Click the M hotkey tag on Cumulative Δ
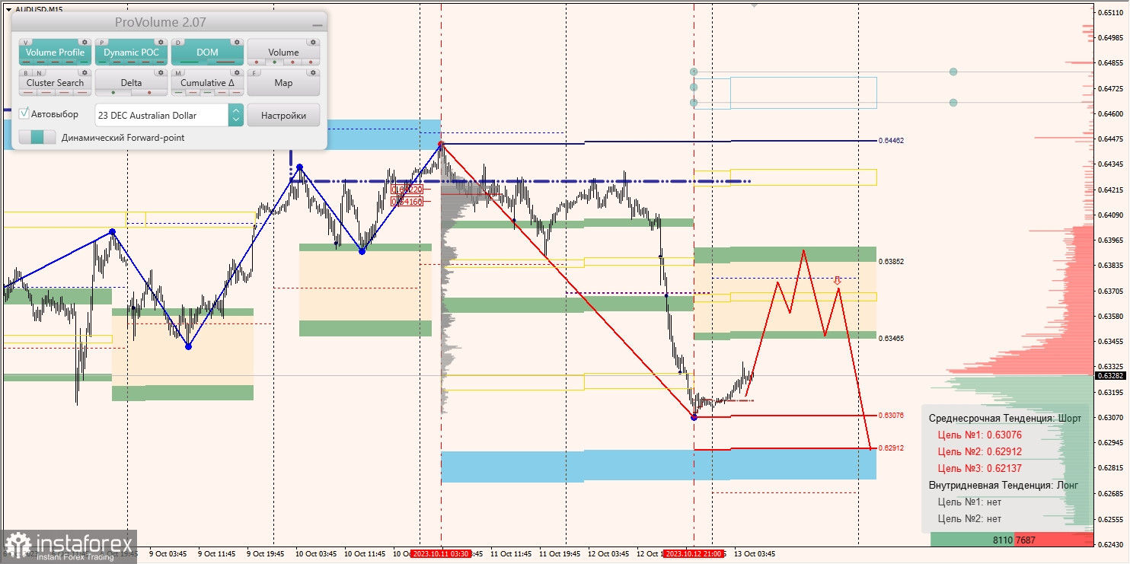Viewport: 1130px width, 564px height. point(179,73)
